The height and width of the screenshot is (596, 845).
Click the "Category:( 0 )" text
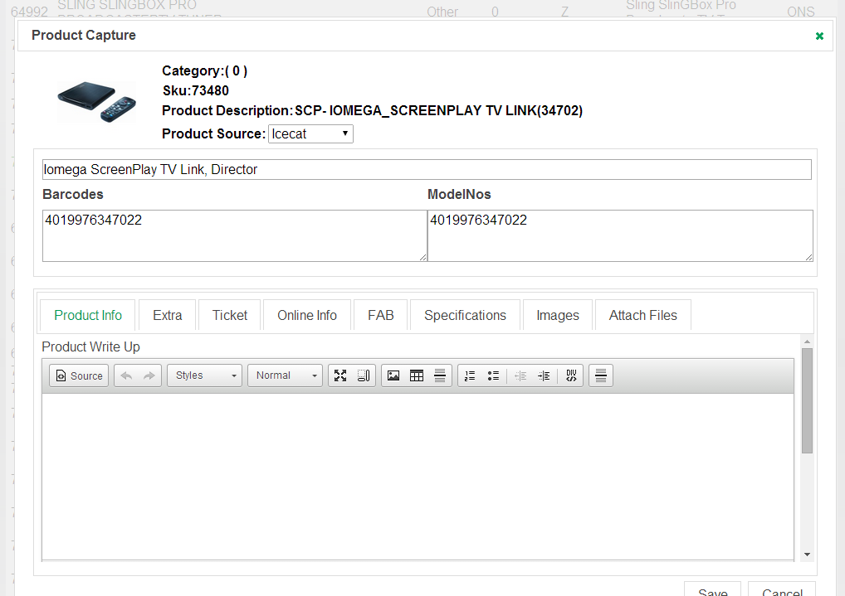point(205,71)
